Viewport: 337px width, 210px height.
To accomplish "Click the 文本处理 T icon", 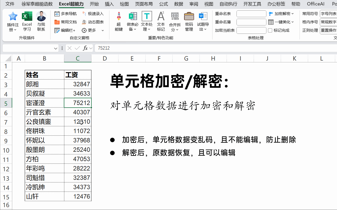I will [x=147, y=16].
